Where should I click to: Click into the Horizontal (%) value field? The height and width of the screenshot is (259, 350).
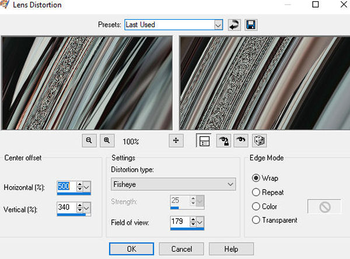click(x=66, y=186)
